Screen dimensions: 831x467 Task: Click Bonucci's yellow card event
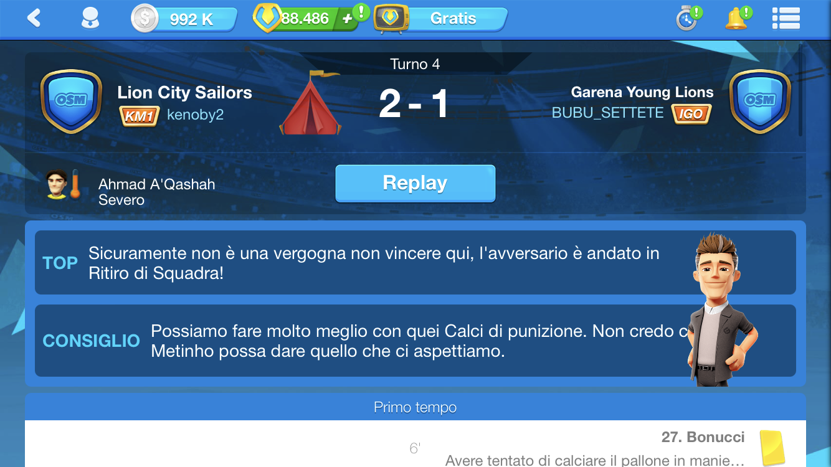click(x=771, y=448)
